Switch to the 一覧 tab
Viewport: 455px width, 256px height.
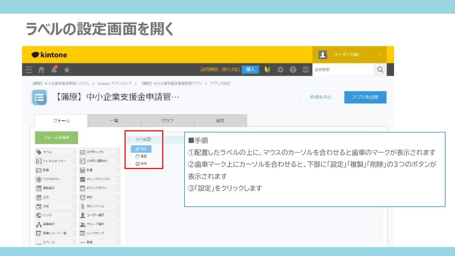click(x=114, y=120)
